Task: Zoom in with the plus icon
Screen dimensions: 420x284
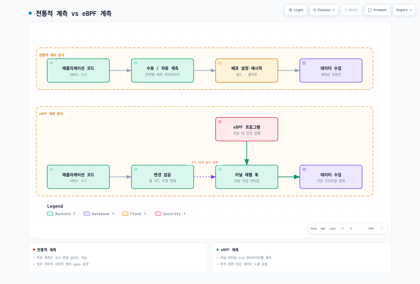Action: pyautogui.click(x=382, y=229)
